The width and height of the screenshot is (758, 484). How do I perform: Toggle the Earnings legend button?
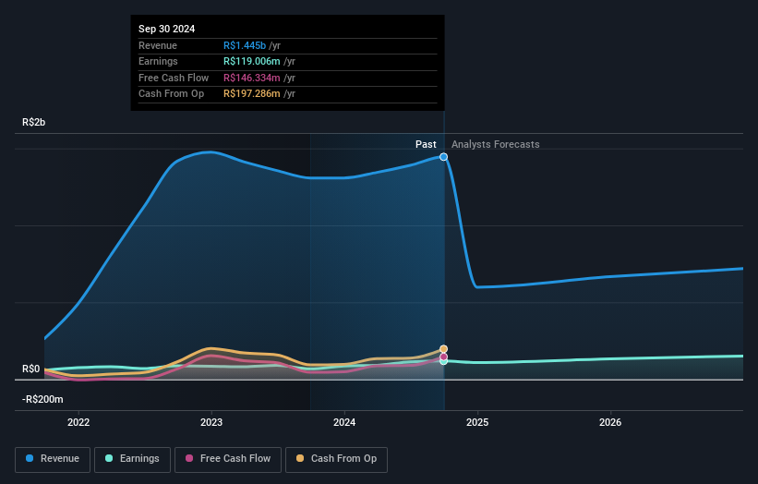coord(132,459)
